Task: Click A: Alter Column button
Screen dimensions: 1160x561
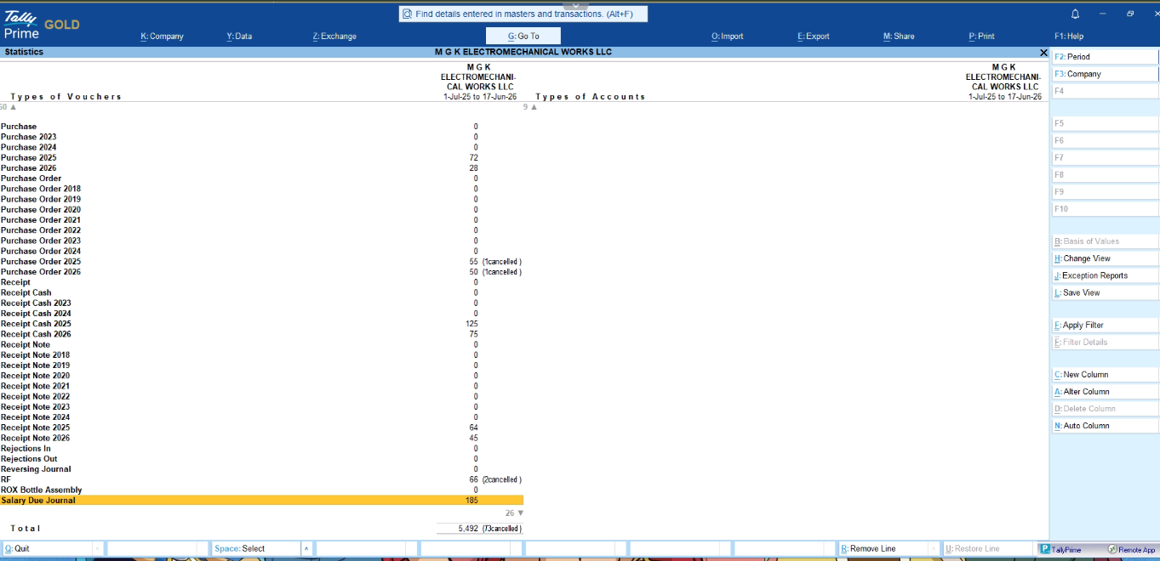Action: 1105,392
